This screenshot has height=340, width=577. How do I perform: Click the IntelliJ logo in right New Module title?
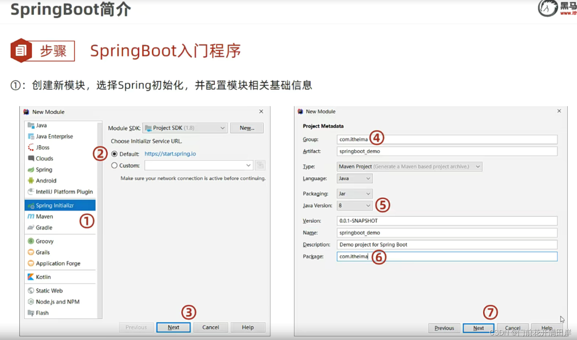[x=300, y=111]
